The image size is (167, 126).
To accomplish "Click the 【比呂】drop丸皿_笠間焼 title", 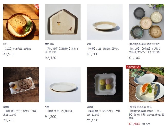I will (17, 49).
